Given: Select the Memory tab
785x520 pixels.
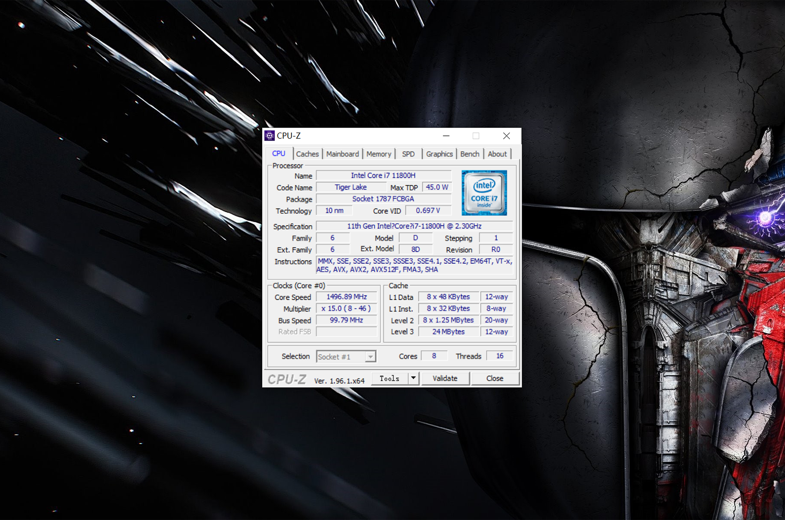Looking at the screenshot, I should [x=379, y=154].
